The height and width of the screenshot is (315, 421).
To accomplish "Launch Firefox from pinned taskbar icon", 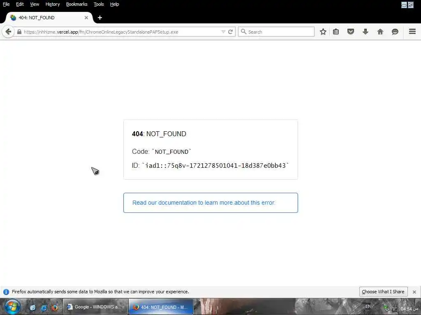I will click(x=55, y=308).
